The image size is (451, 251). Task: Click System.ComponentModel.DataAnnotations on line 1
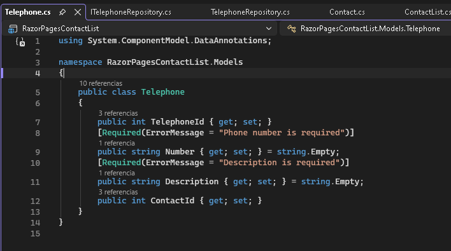tap(177, 41)
